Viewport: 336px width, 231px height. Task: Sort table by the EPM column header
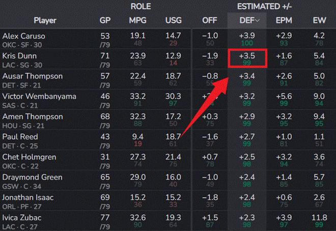click(x=284, y=21)
